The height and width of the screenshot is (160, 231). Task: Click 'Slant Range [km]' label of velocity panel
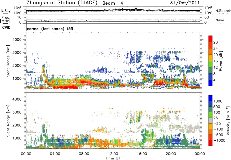pyautogui.click(x=8, y=120)
